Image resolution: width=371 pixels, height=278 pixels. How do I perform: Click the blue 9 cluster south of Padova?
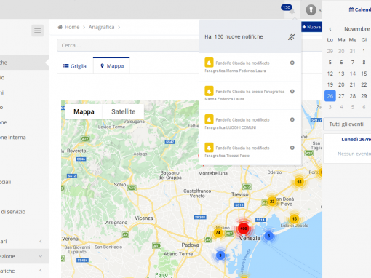tap(220, 255)
